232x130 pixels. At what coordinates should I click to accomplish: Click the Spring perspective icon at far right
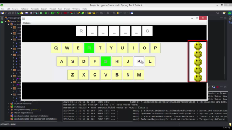point(229,13)
